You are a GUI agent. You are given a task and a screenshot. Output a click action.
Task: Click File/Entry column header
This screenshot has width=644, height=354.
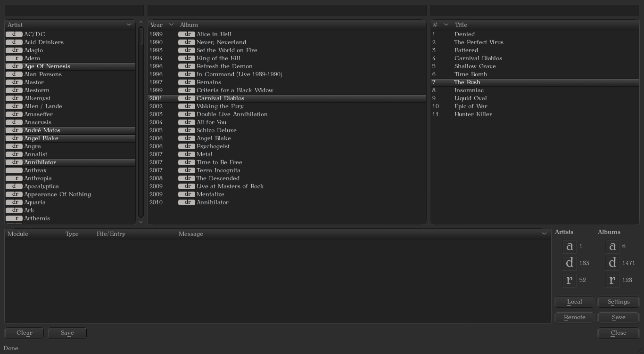click(x=111, y=233)
